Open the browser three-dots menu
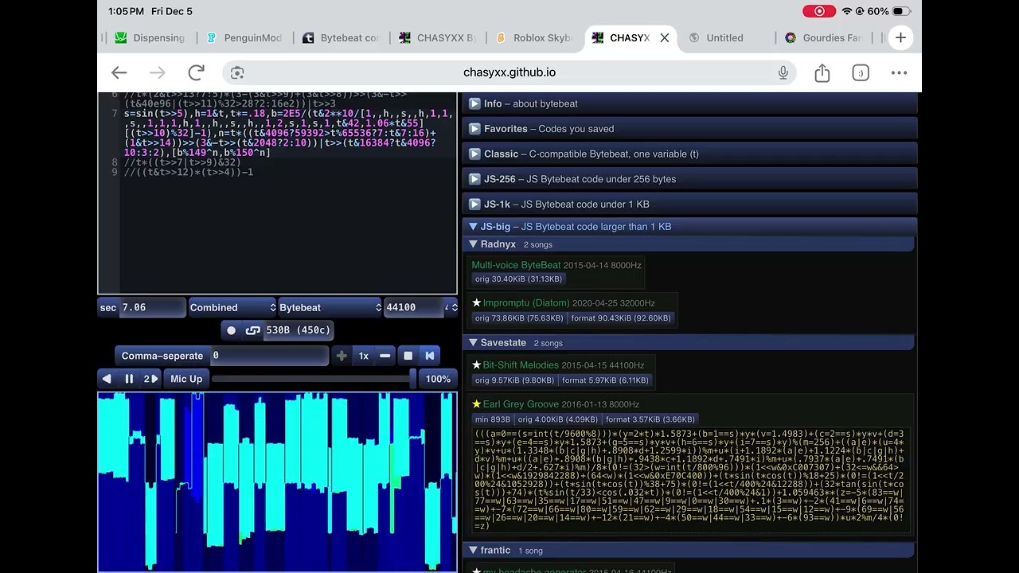The height and width of the screenshot is (573, 1019). tap(899, 72)
